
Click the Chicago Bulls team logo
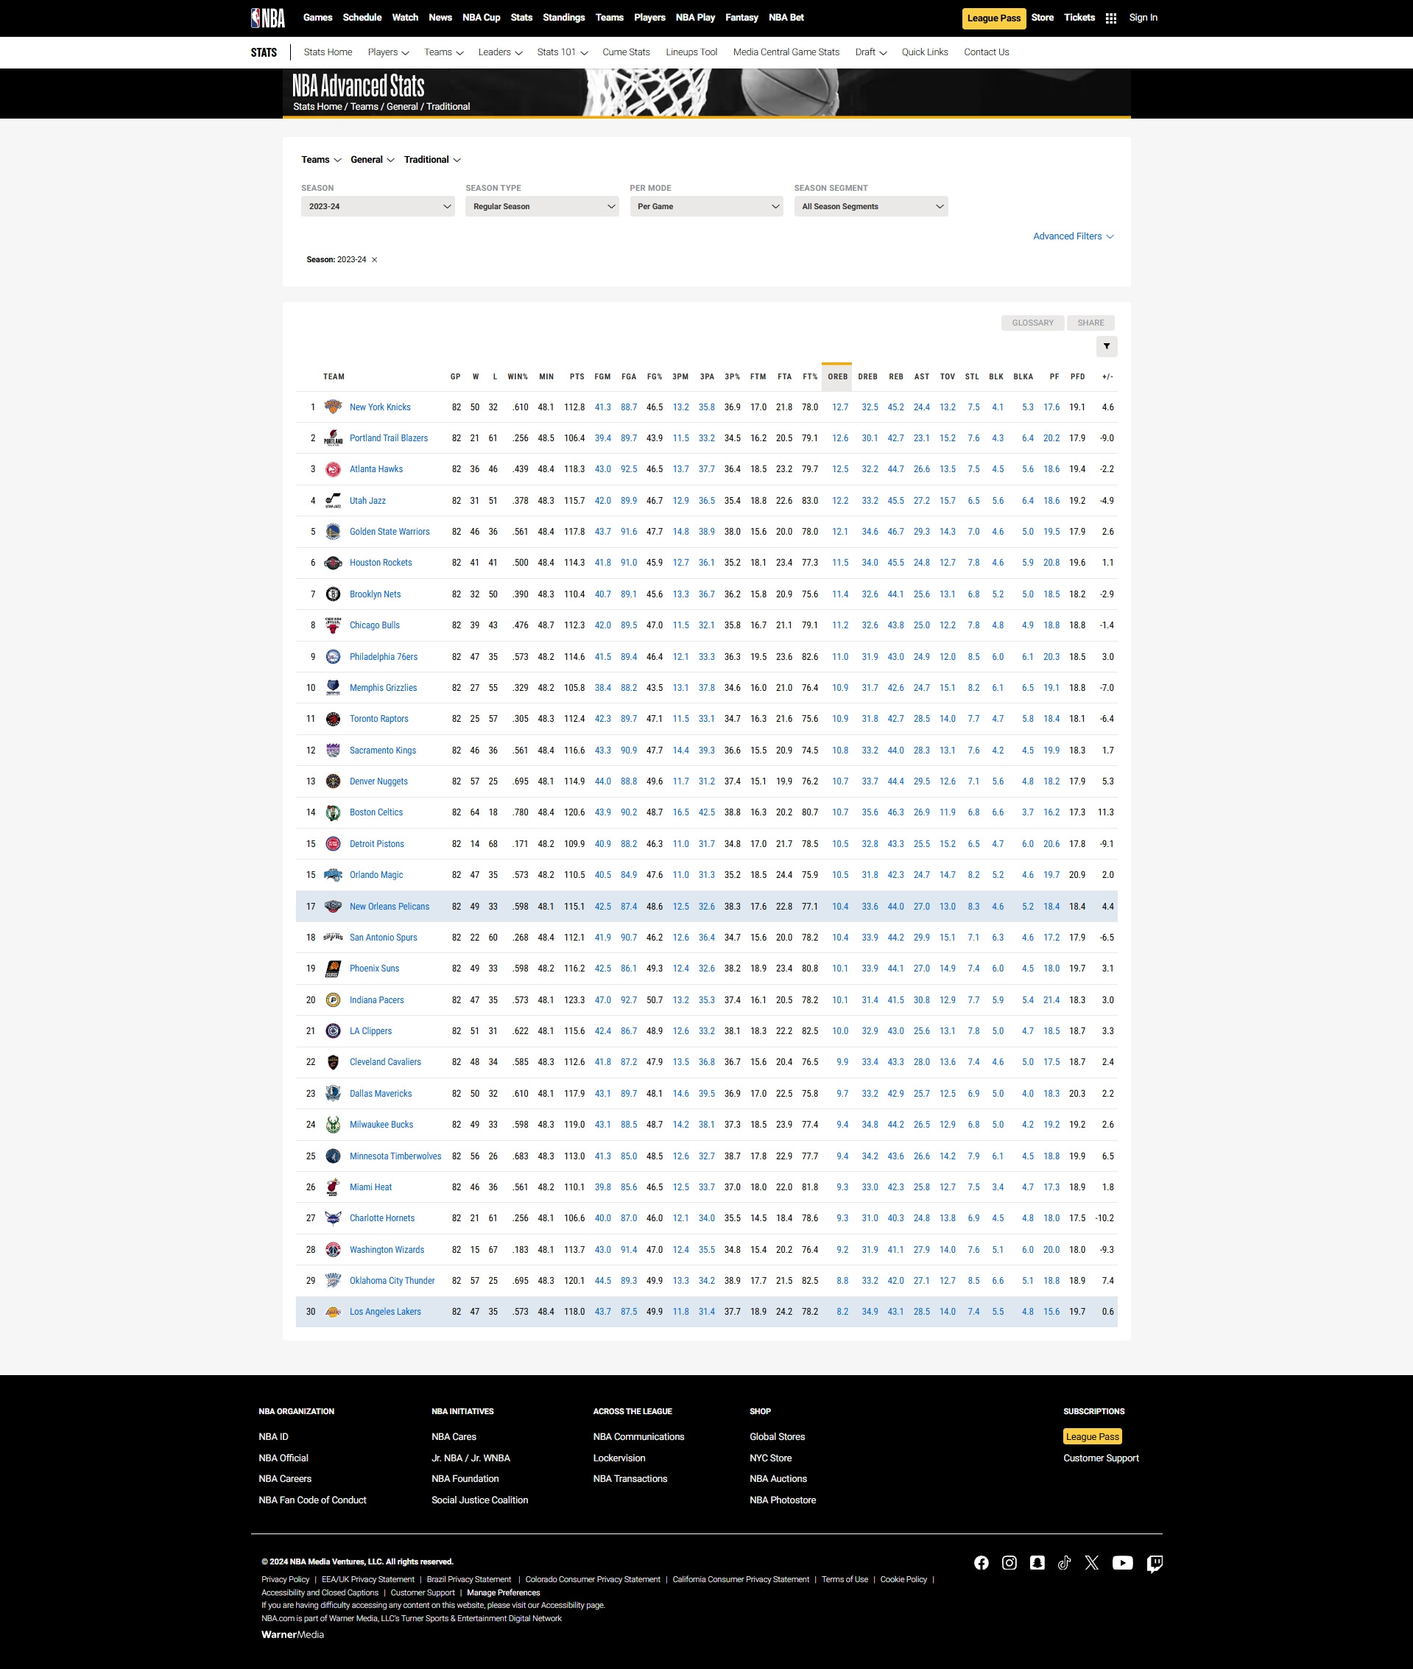pyautogui.click(x=334, y=626)
